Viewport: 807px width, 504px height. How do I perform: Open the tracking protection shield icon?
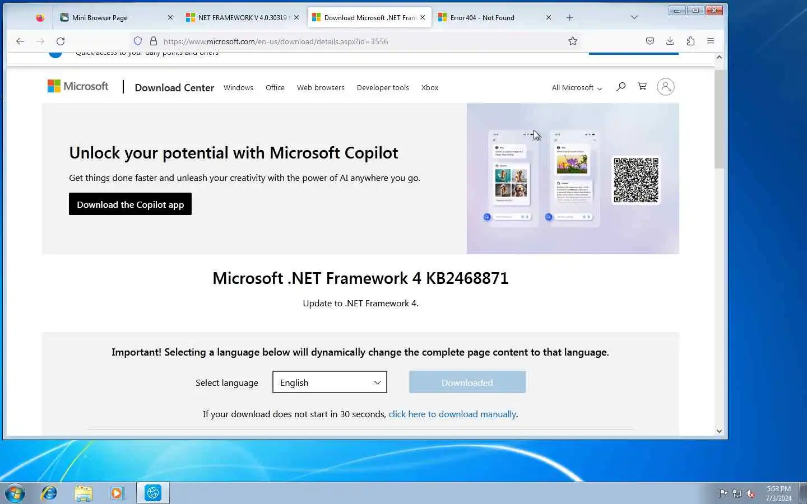138,41
